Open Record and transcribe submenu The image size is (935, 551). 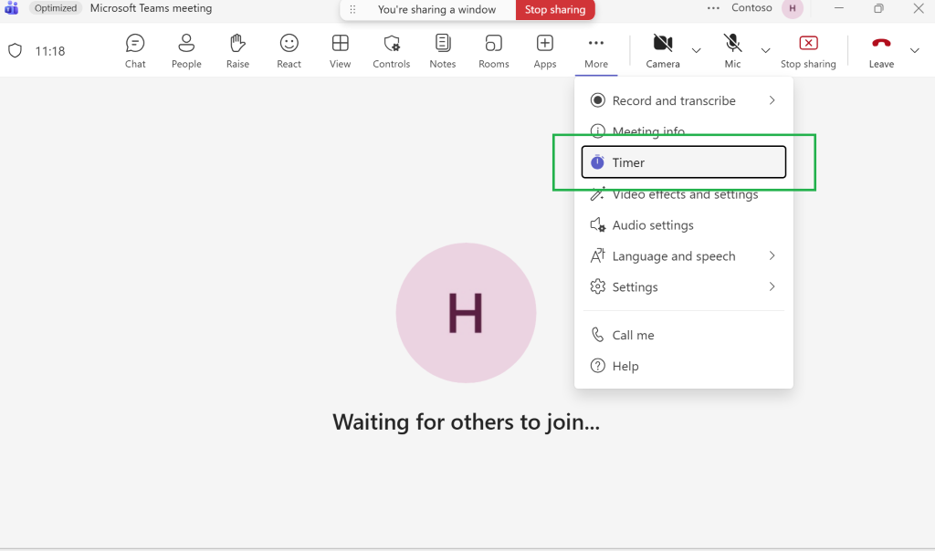[x=683, y=100]
